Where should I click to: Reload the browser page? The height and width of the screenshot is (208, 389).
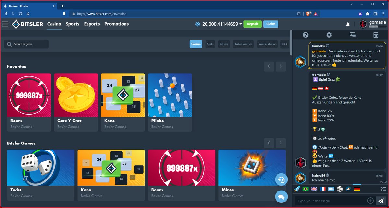tap(21, 14)
